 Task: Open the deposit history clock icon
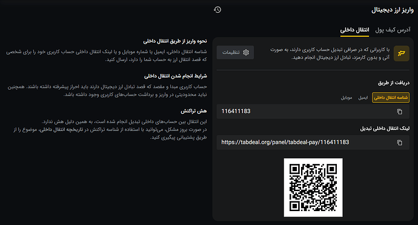(217, 10)
